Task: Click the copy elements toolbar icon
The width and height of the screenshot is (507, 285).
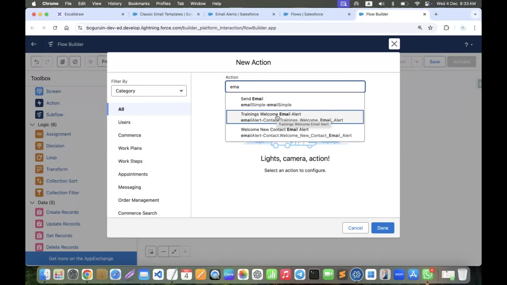Action: [x=63, y=62]
